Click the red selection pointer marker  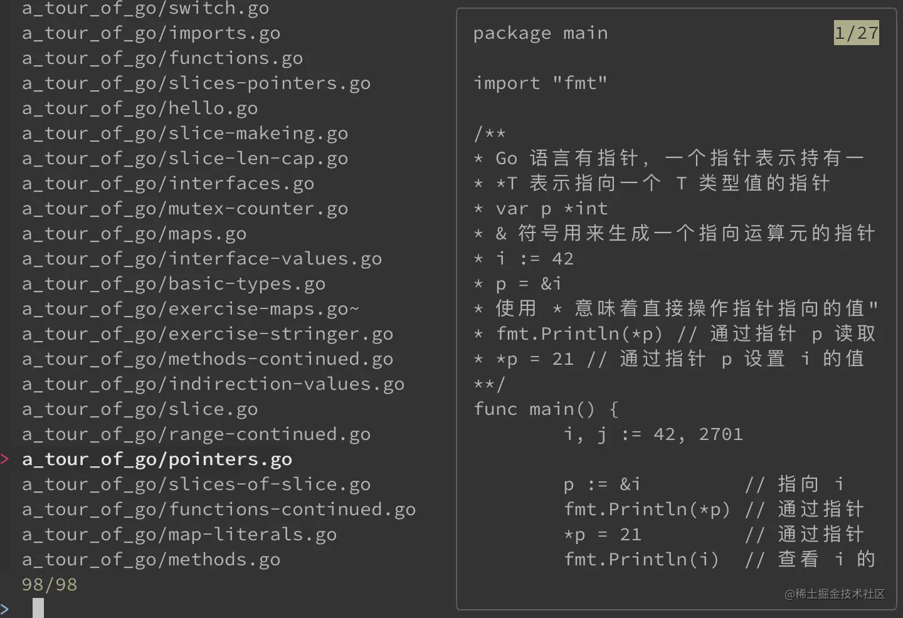[x=5, y=459]
